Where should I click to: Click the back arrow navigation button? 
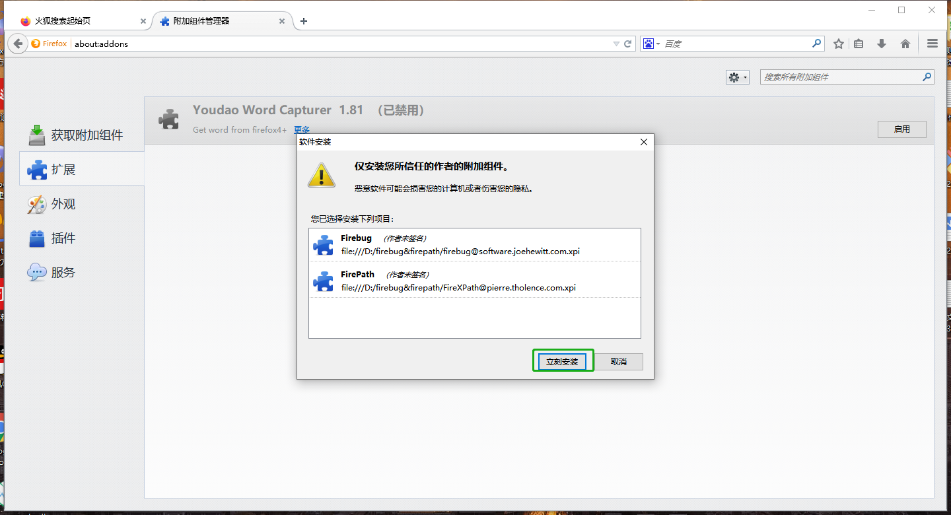(18, 44)
